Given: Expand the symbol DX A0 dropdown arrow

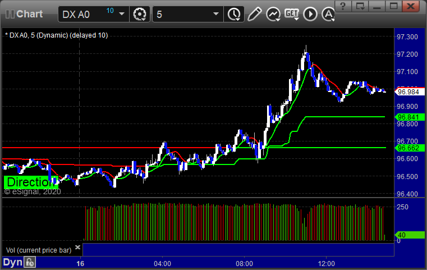Looking at the screenshot, I should click(122, 14).
